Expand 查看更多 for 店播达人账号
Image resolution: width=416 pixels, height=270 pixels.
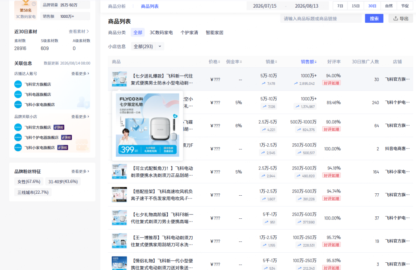tap(80, 74)
